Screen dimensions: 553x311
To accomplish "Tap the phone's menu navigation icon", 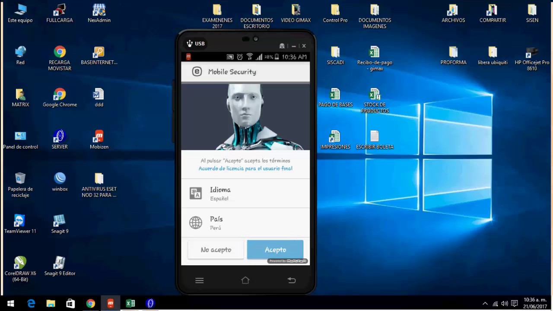I will (x=199, y=280).
